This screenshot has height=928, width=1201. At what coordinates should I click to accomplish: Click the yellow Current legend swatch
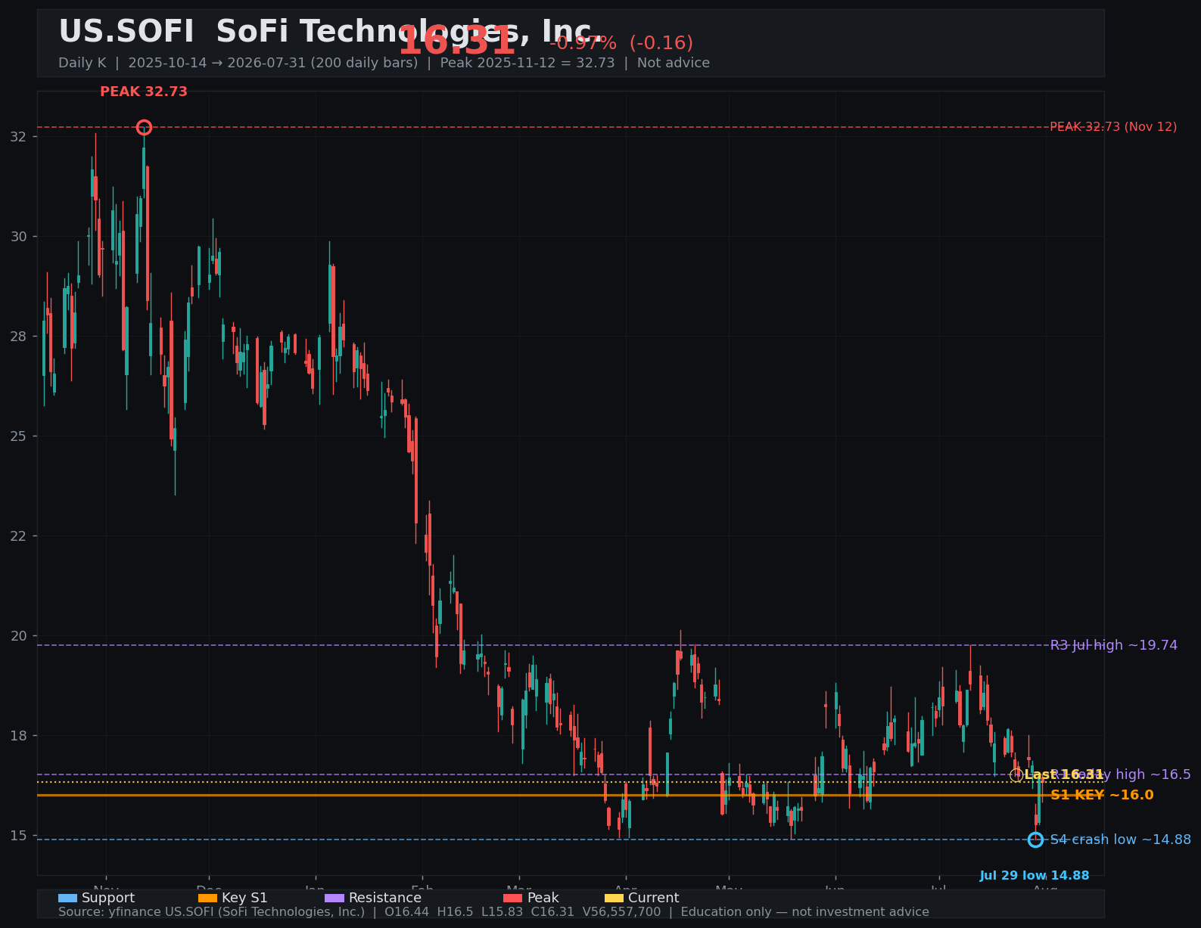click(x=614, y=898)
